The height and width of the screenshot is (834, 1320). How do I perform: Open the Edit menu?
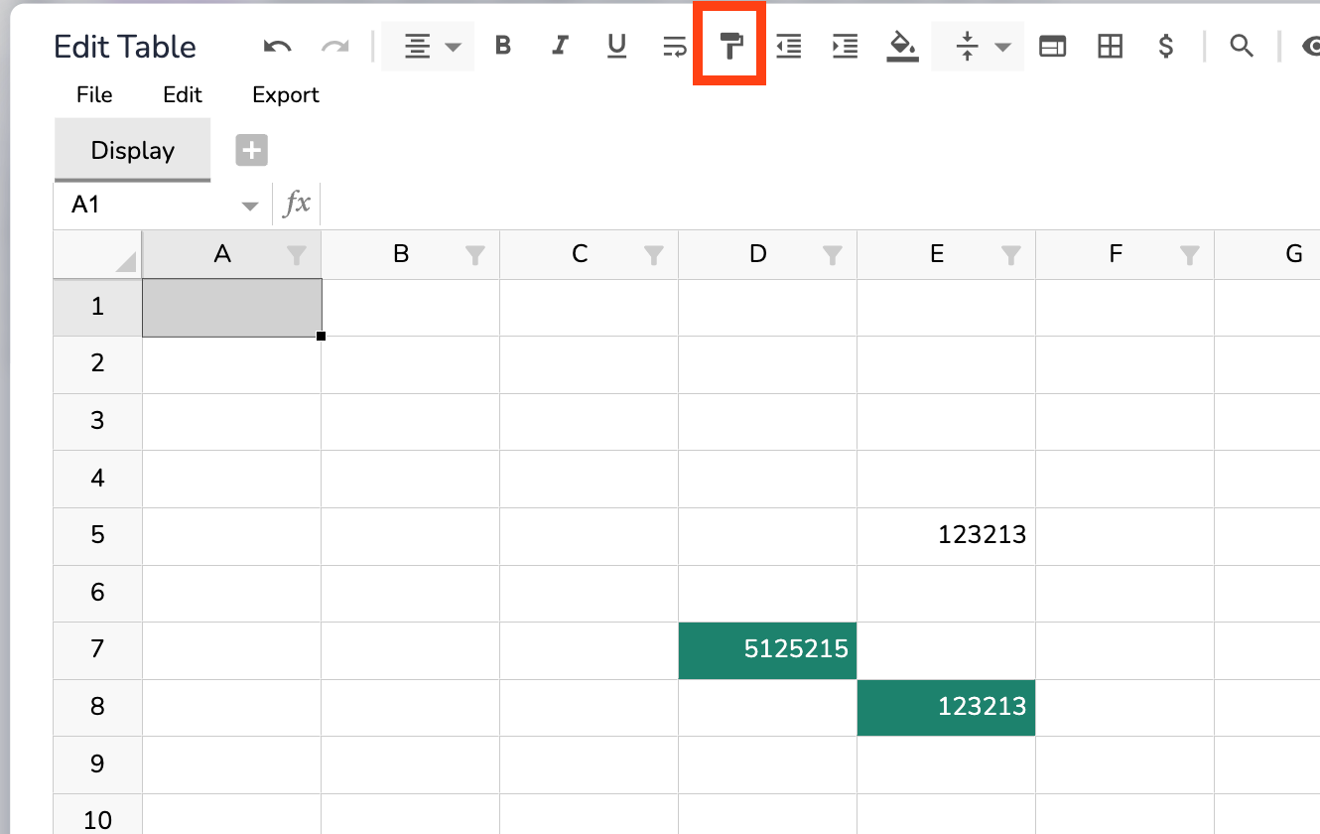pyautogui.click(x=183, y=95)
